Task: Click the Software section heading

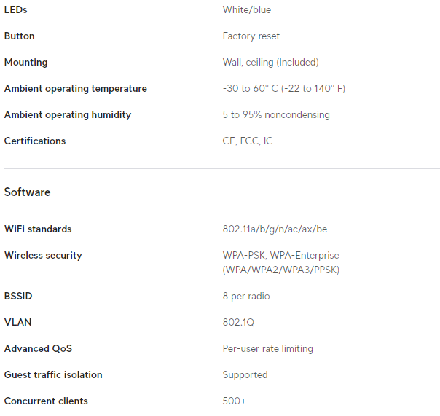Action: (x=27, y=192)
